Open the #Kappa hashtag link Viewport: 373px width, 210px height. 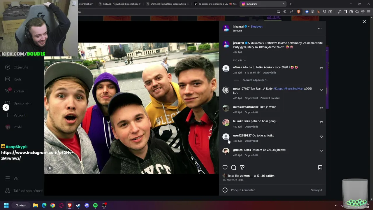coord(278,89)
